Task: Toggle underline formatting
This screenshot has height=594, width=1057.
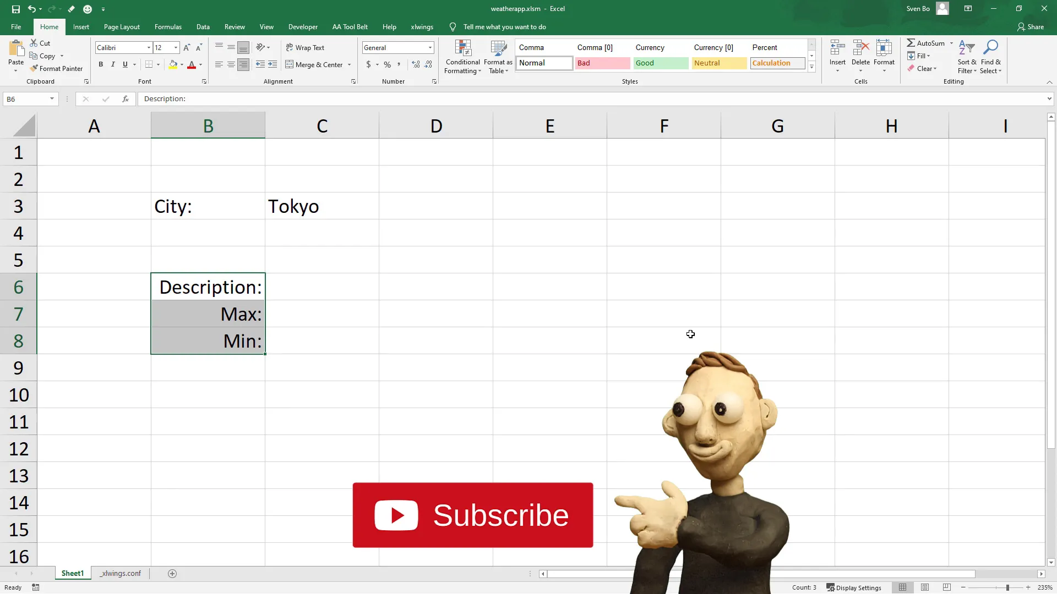Action: (x=124, y=64)
